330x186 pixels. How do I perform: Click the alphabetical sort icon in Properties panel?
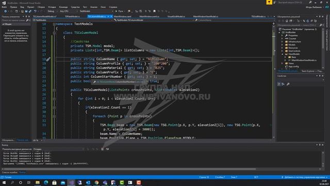[x=283, y=84]
